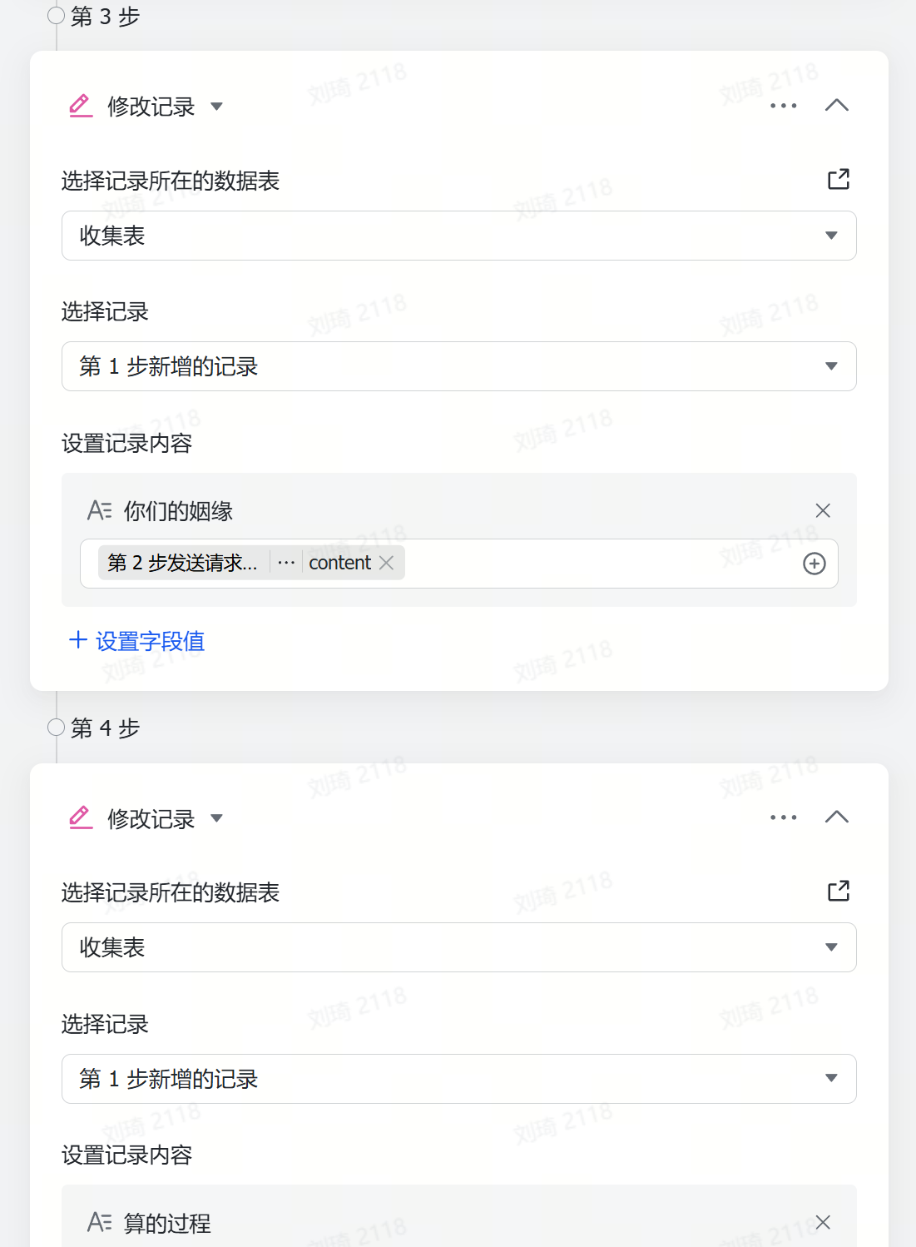Click the step 3 修改记录 action type dropdown
This screenshot has height=1247, width=916.
(x=216, y=107)
